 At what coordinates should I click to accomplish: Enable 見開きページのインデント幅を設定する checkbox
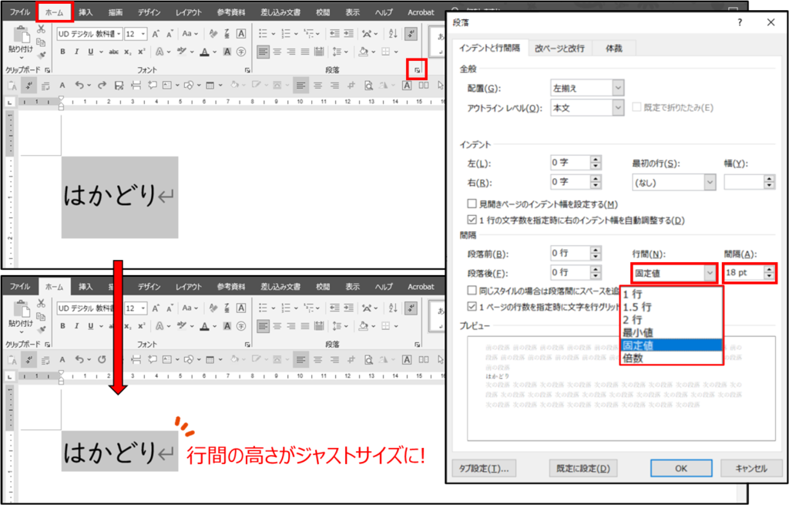[x=472, y=204]
